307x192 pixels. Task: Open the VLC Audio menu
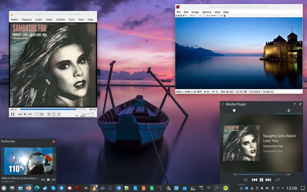click(39, 20)
